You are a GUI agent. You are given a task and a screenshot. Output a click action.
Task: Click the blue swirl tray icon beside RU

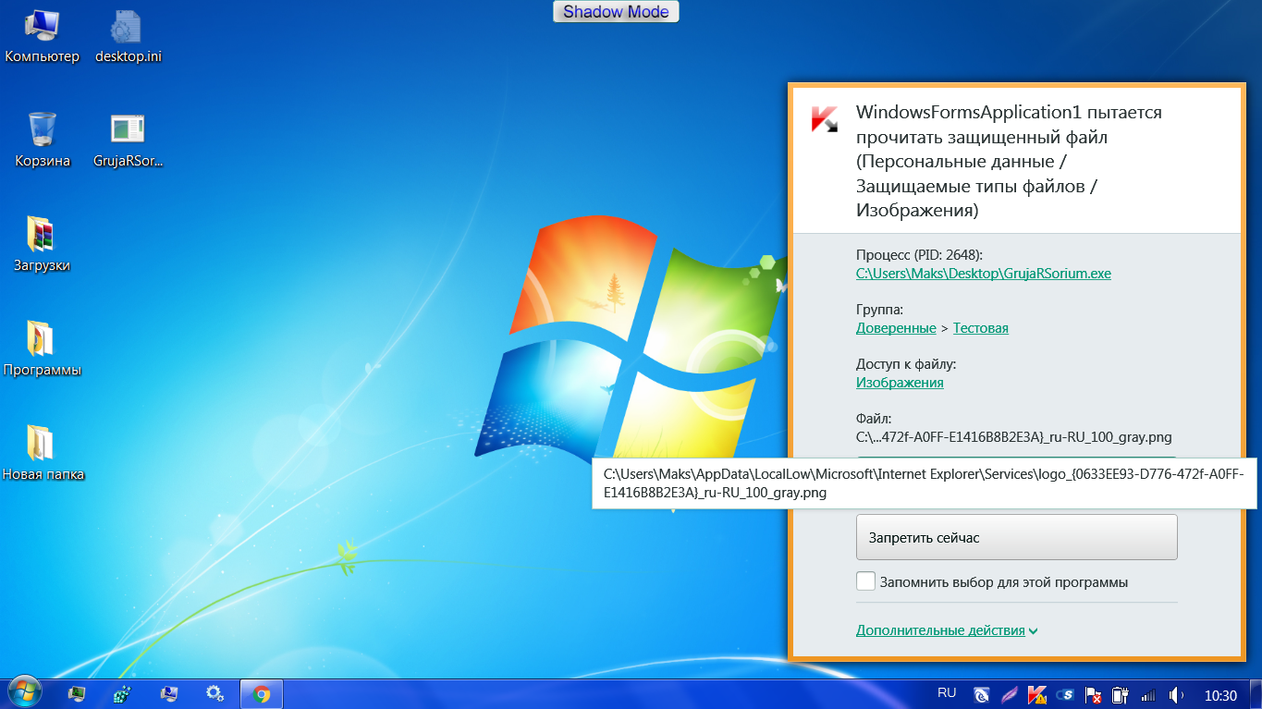(982, 694)
